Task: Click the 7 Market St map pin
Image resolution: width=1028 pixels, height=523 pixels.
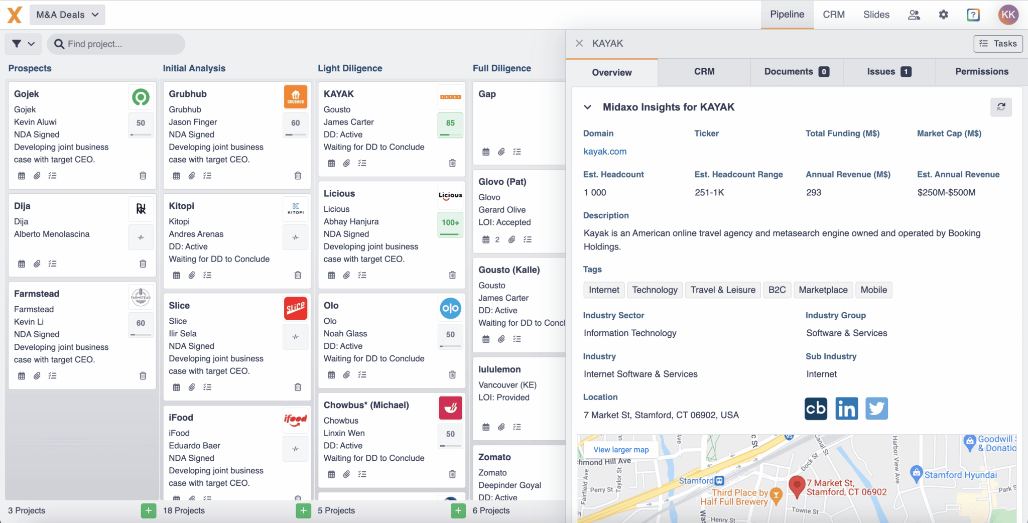Action: pos(797,486)
